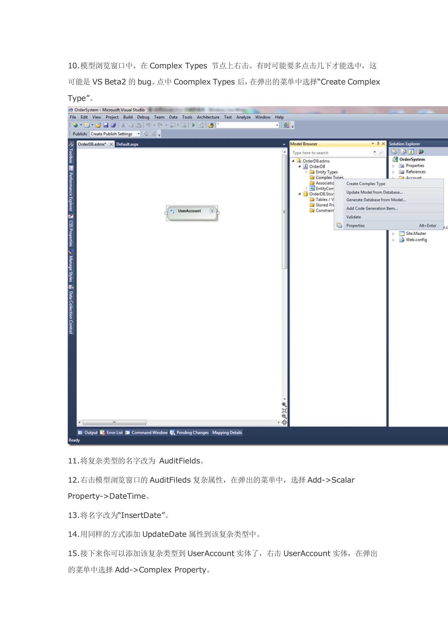
Task: Collapse the OrderDB.Store tree node
Action: click(300, 194)
